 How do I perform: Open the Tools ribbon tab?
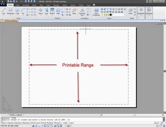pyautogui.click(x=48, y=5)
